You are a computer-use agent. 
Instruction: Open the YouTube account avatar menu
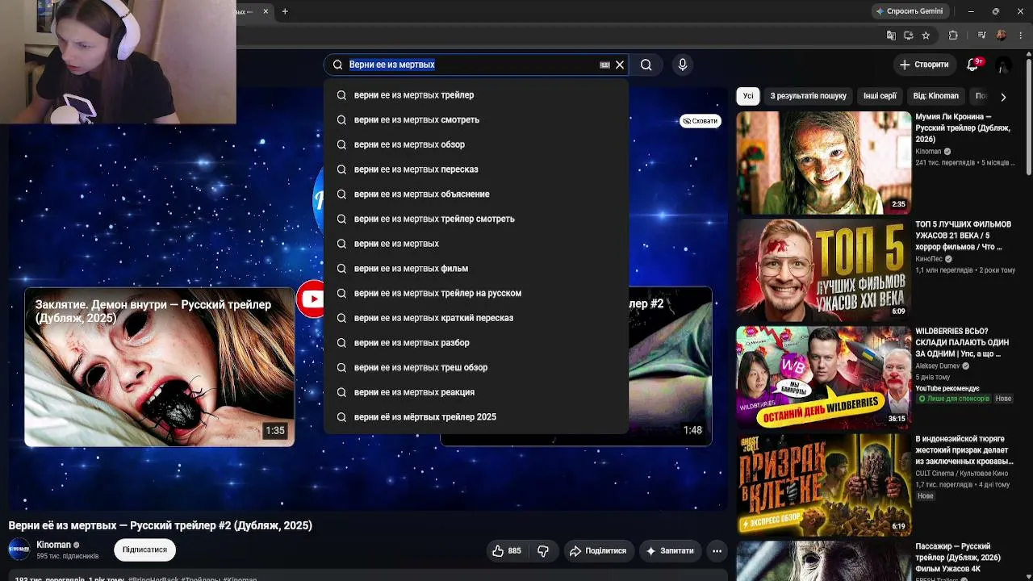(x=1003, y=65)
